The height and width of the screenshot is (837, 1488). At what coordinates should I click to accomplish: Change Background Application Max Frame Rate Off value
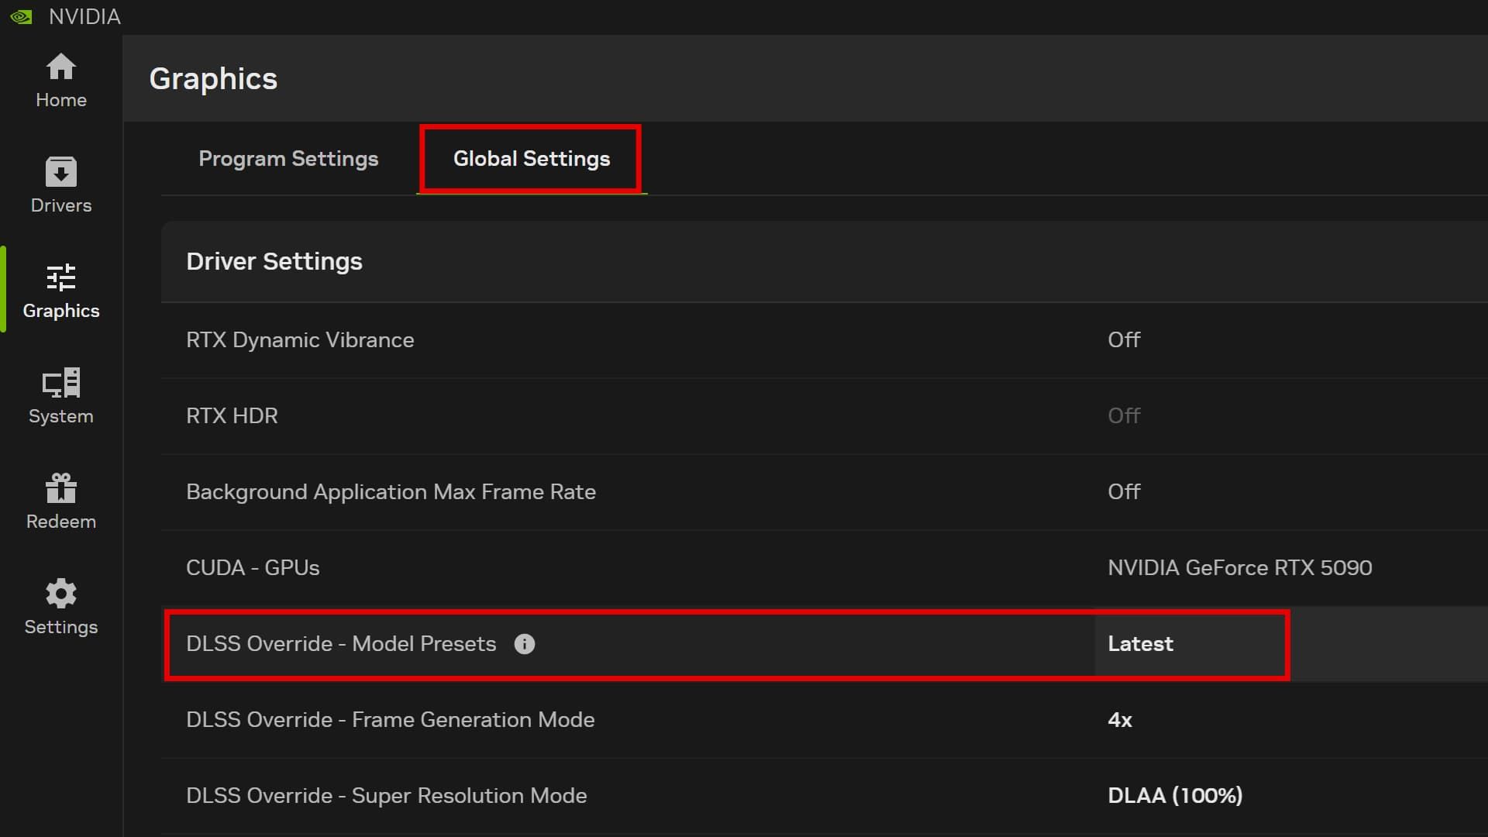(1124, 492)
